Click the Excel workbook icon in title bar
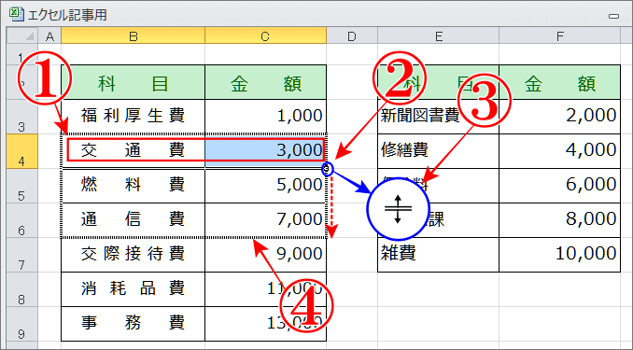633x350 pixels. point(16,15)
